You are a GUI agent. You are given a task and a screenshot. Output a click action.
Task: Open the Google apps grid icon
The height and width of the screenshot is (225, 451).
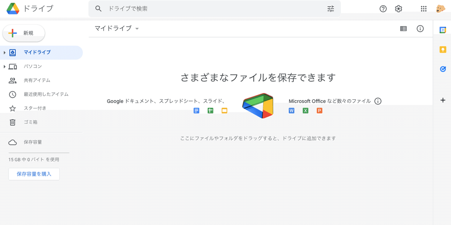424,9
